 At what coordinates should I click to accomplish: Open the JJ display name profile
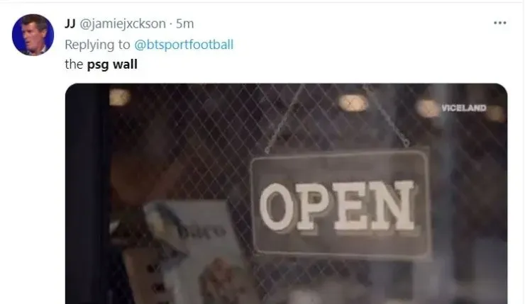(x=70, y=24)
